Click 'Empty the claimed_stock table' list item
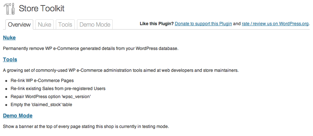 (41, 105)
